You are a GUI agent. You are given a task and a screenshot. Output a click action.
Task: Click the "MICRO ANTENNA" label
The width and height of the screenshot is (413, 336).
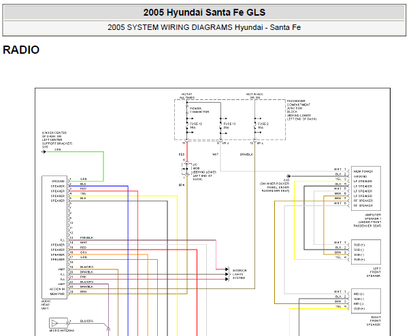(x=62, y=331)
